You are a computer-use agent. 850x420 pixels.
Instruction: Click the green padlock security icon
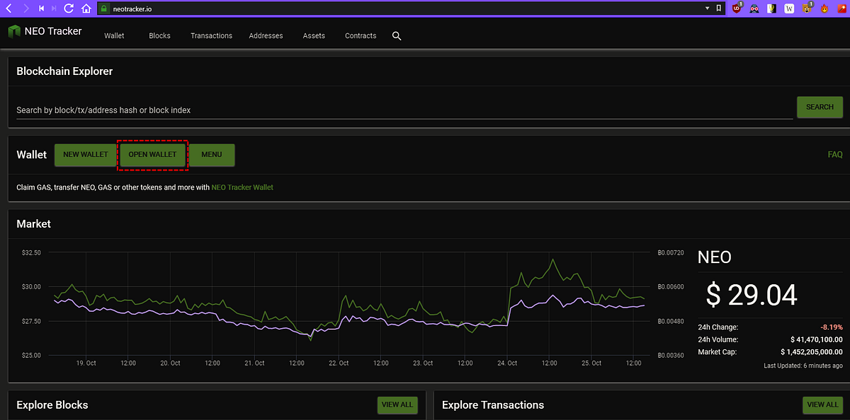click(103, 8)
